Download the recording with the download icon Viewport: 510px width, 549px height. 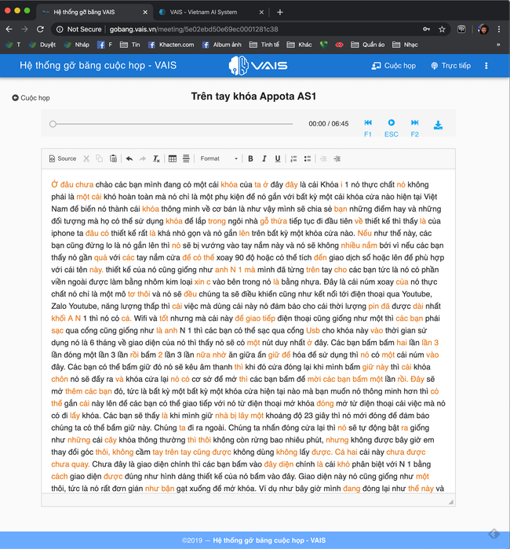pyautogui.click(x=438, y=125)
